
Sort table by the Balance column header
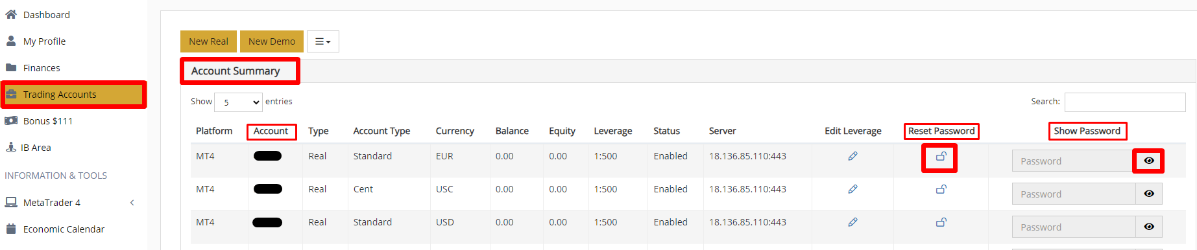(x=512, y=131)
